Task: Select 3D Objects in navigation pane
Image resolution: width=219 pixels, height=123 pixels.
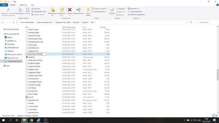Action: click(x=13, y=54)
